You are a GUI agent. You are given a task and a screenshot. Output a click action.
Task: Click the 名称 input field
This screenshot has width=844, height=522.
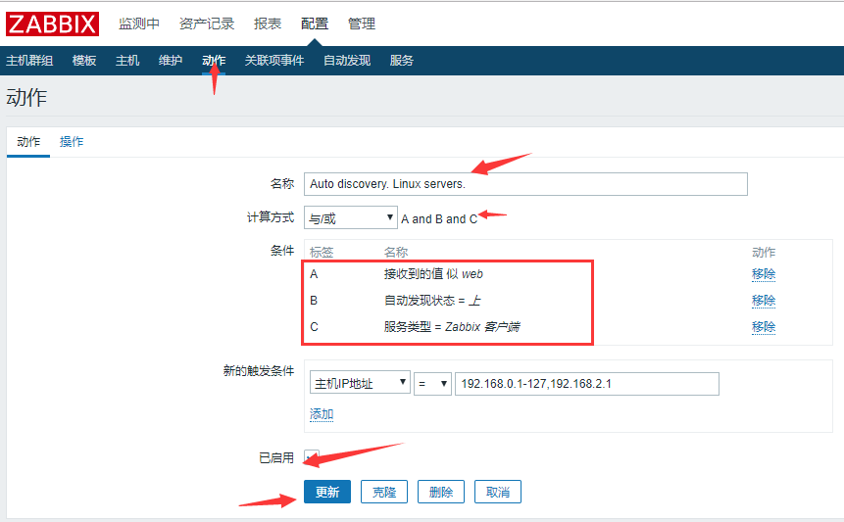pyautogui.click(x=525, y=184)
